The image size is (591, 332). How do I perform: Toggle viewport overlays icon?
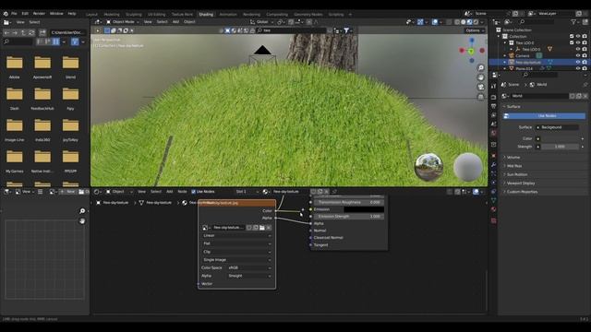435,22
